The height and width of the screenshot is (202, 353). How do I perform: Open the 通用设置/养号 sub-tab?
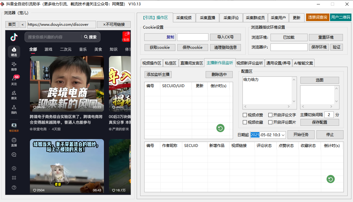278,63
